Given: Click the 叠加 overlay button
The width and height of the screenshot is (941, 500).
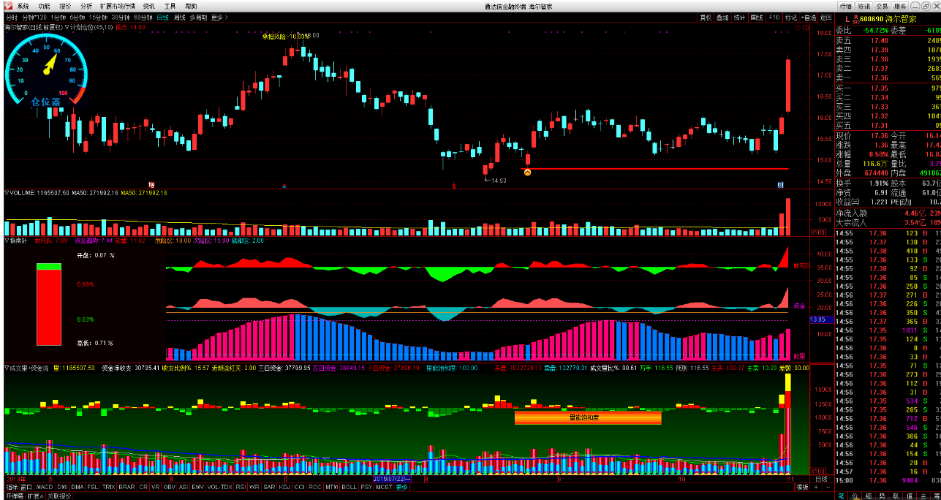Looking at the screenshot, I should 722,18.
